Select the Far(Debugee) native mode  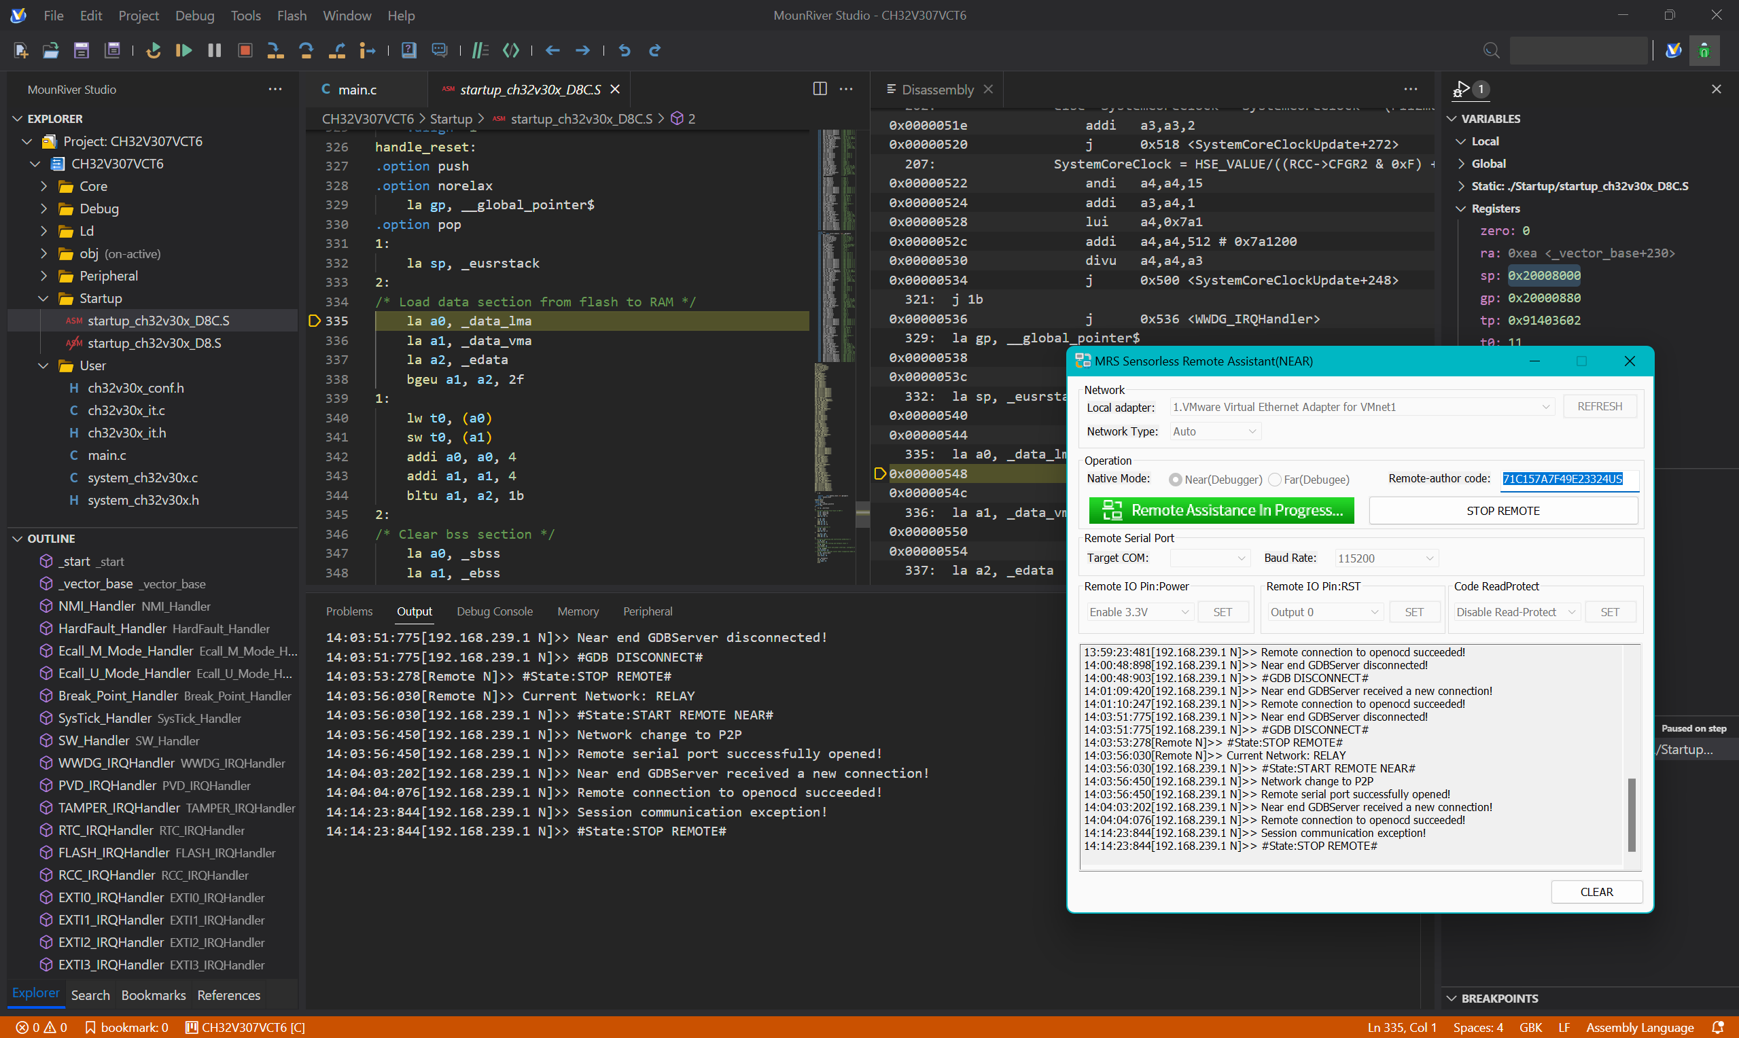[1276, 479]
